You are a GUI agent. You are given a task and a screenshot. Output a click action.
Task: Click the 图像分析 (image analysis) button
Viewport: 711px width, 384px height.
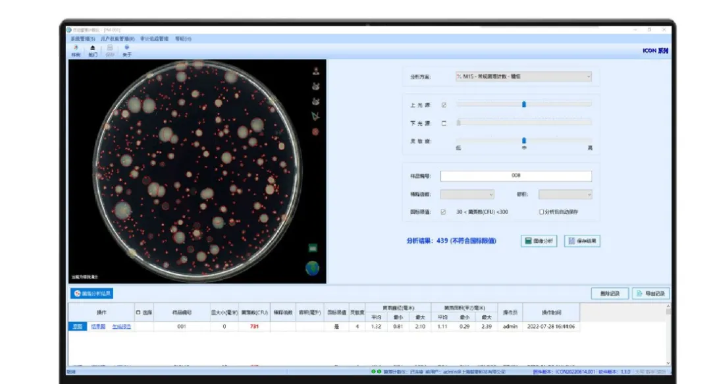click(x=539, y=241)
